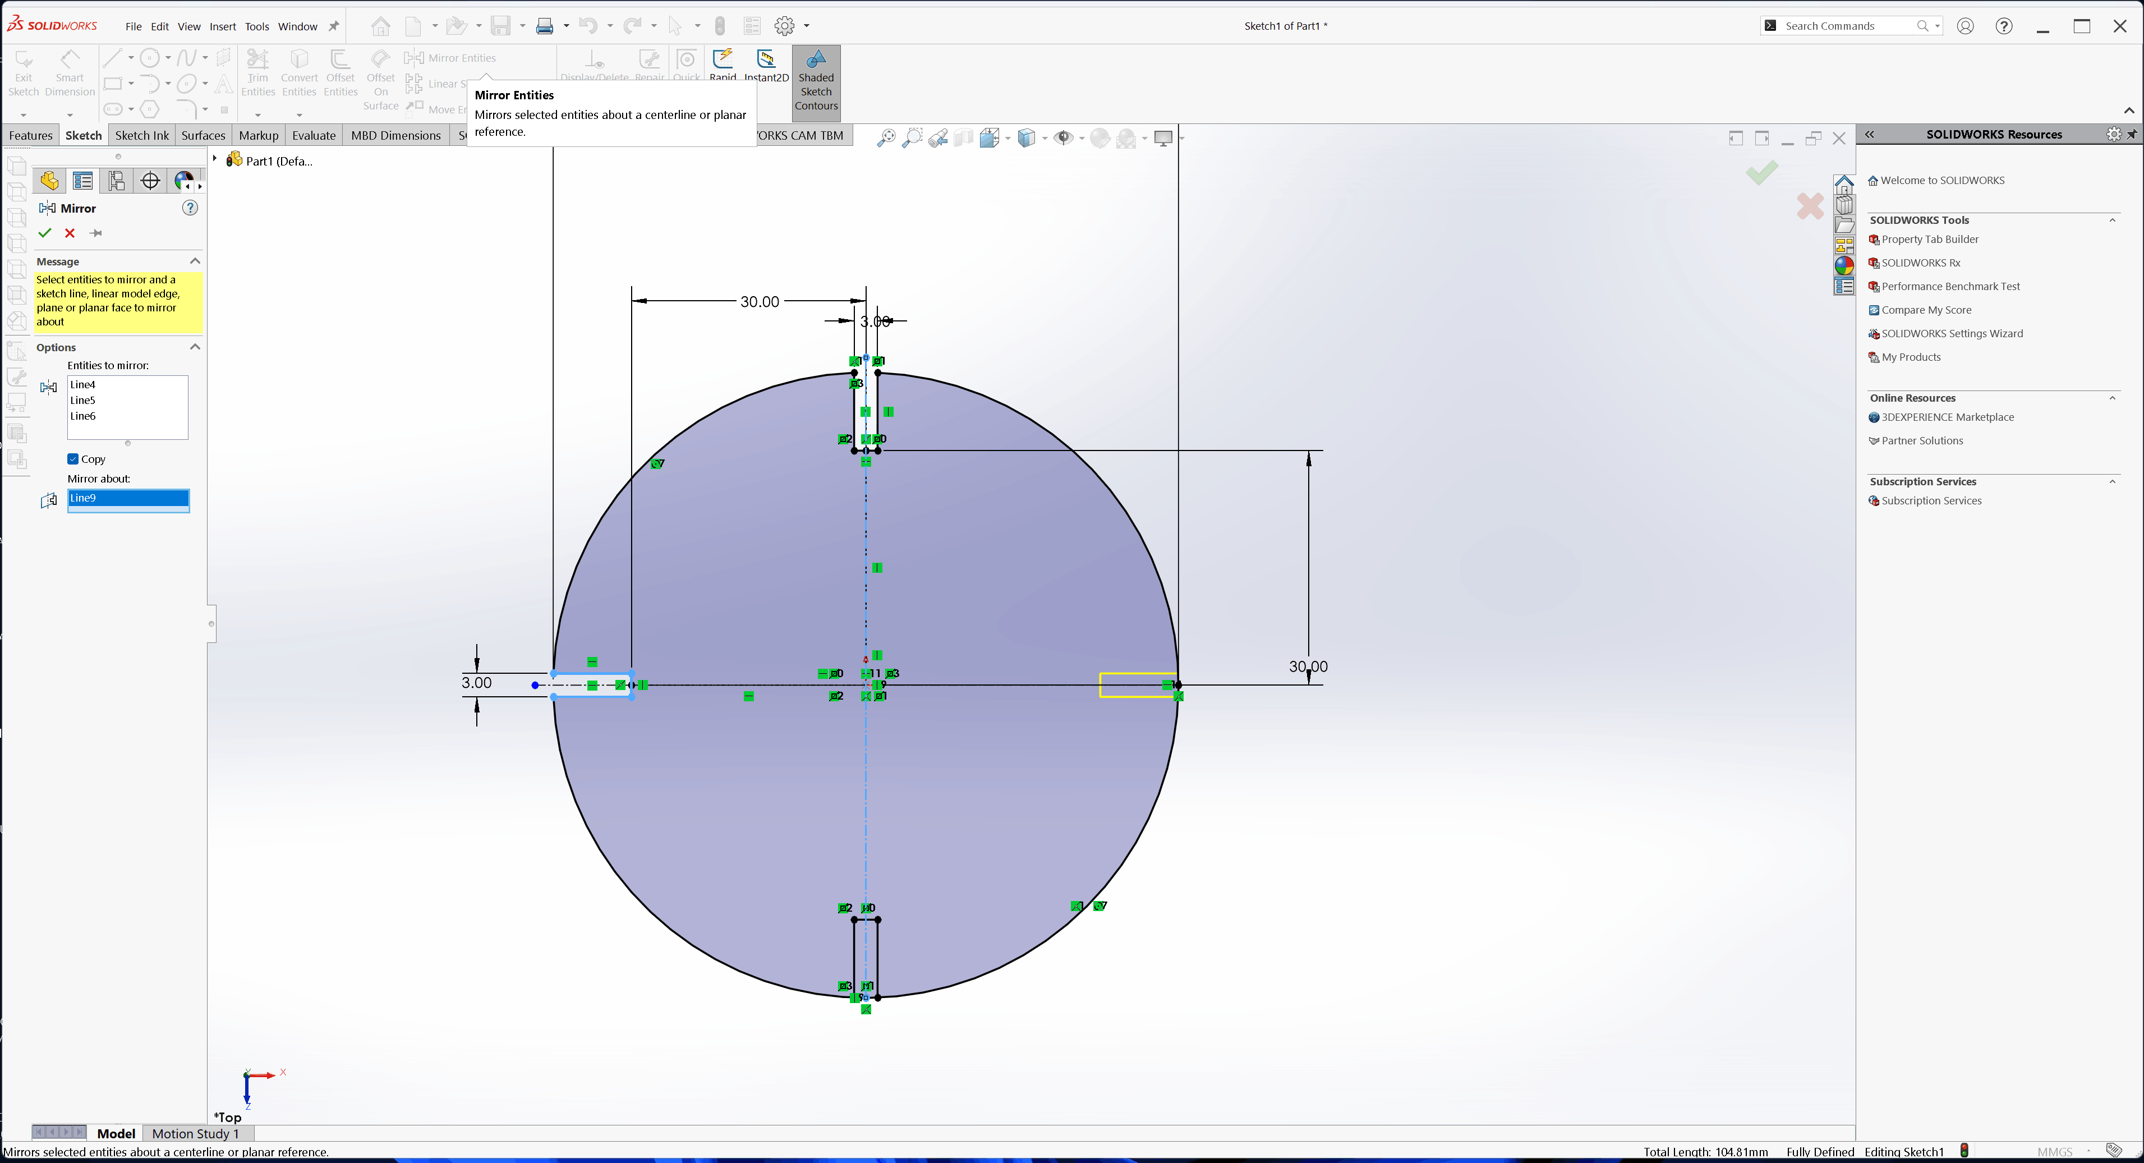Collapse the SOLIDWORKS Tools section
The height and width of the screenshot is (1163, 2144).
click(x=2113, y=220)
